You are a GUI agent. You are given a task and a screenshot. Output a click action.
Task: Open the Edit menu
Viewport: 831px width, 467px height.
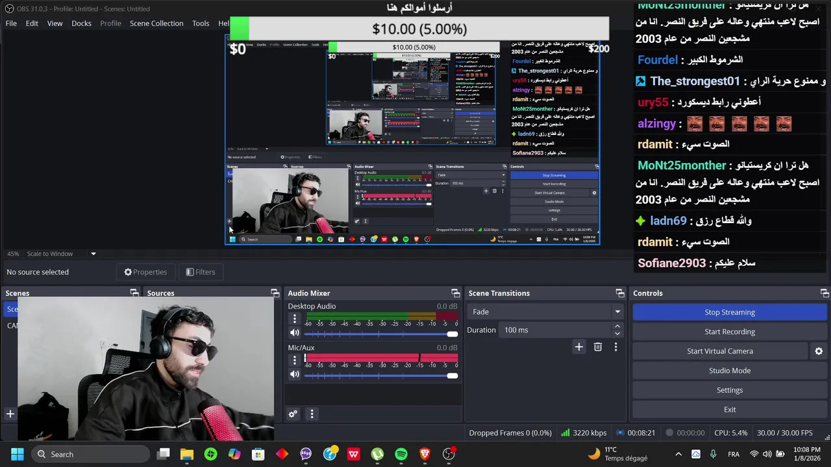point(32,23)
